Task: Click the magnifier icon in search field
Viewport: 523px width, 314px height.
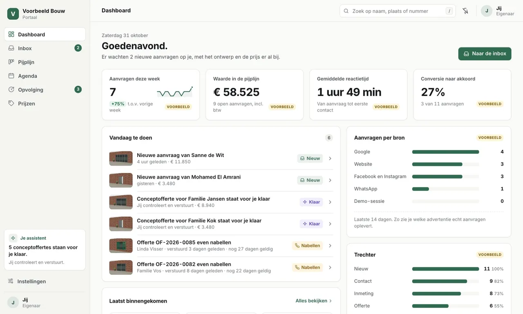Action: (346, 11)
